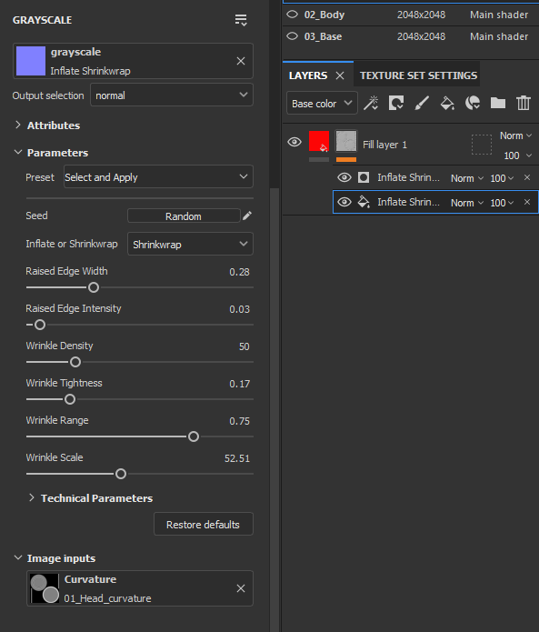Click the add mask icon in Layers toolbar
539x632 pixels.
tap(396, 103)
